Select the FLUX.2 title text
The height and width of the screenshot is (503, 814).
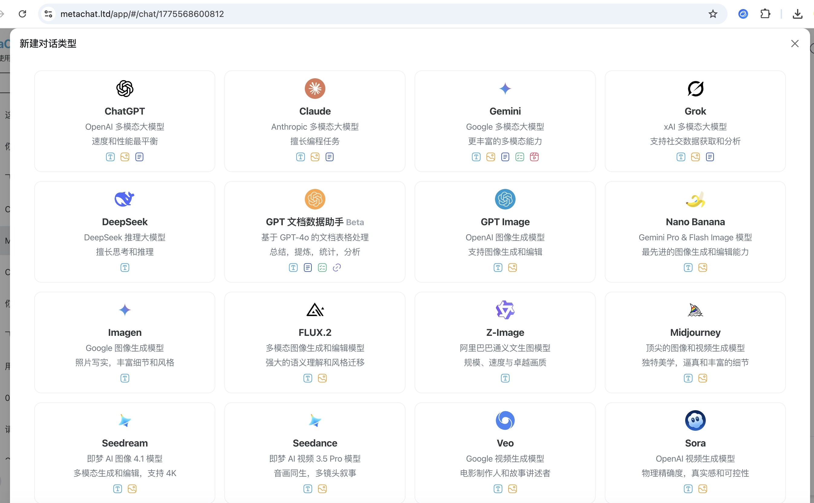315,332
